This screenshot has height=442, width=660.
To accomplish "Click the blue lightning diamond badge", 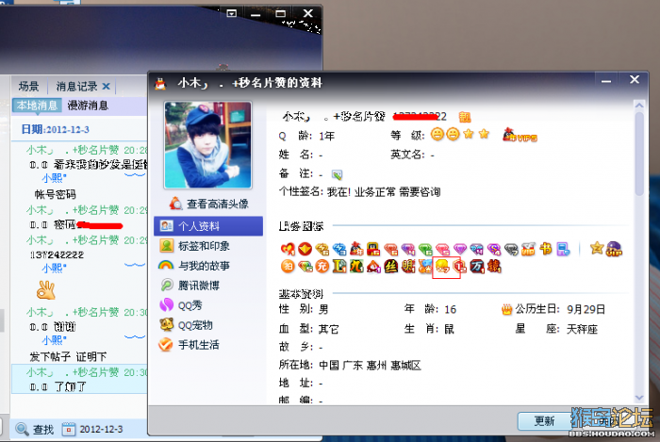I will point(339,249).
